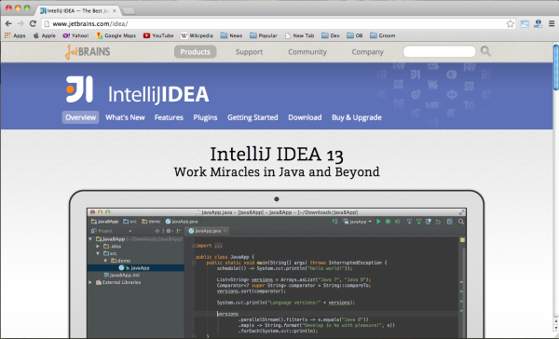Viewport: 559px width, 339px height.
Task: Open the Company menu
Action: 368,52
